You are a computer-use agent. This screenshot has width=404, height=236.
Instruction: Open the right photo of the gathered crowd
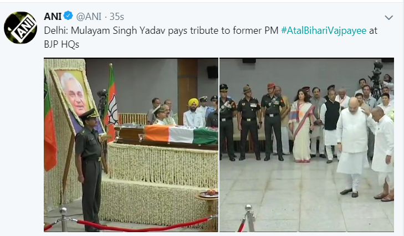tap(306, 145)
